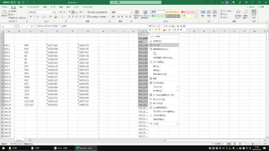Image resolution: width=269 pixels, height=151 pixels.
Task: Toggle top vertical alignment in ribbon
Action: 70,12
